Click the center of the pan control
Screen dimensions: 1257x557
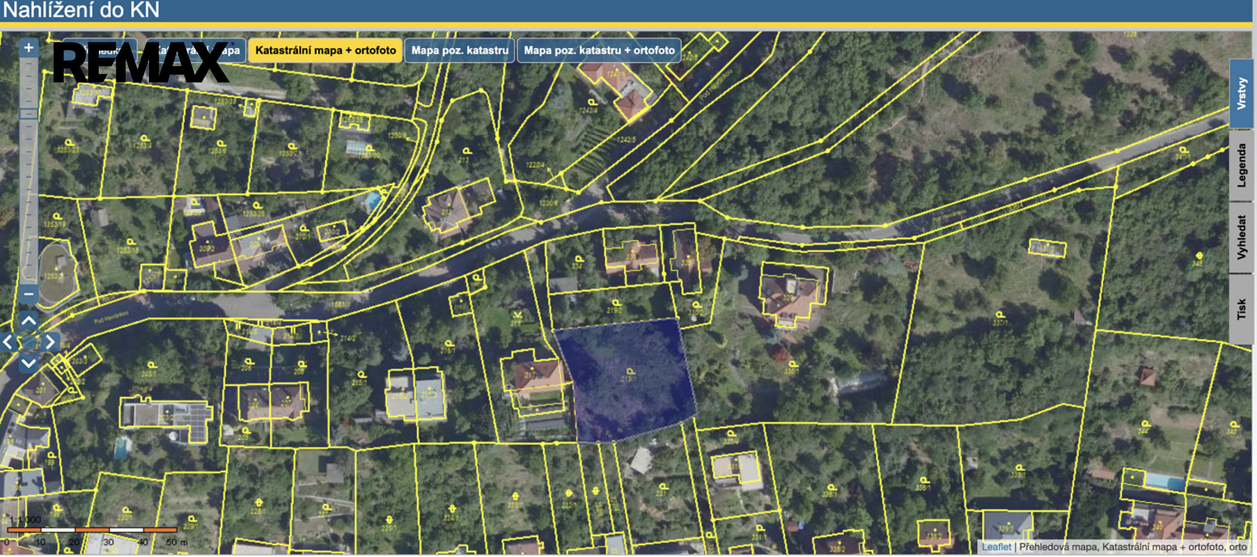[x=29, y=342]
